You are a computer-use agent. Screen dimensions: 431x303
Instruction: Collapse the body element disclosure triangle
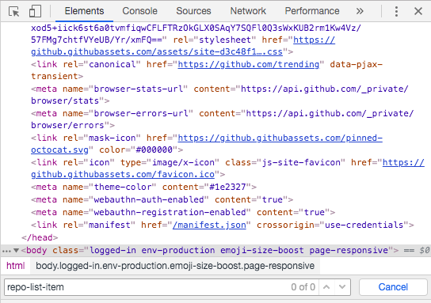click(16, 250)
